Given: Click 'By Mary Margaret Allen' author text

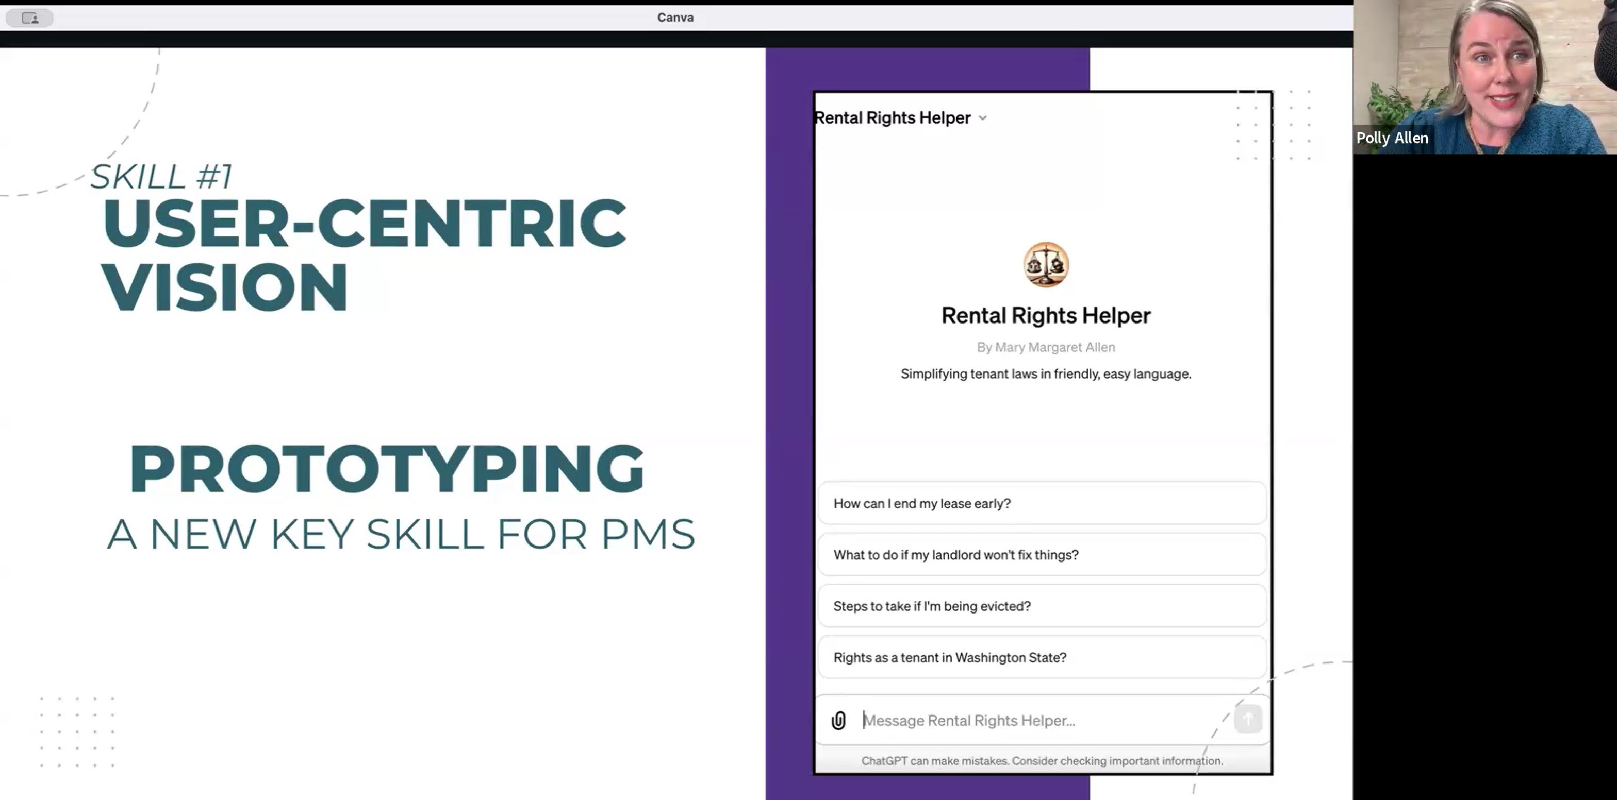Looking at the screenshot, I should pos(1046,347).
